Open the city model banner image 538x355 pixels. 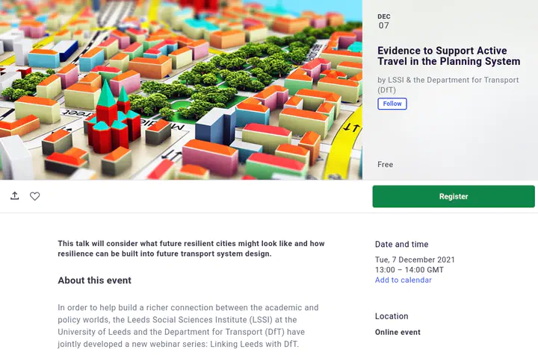pyautogui.click(x=181, y=89)
